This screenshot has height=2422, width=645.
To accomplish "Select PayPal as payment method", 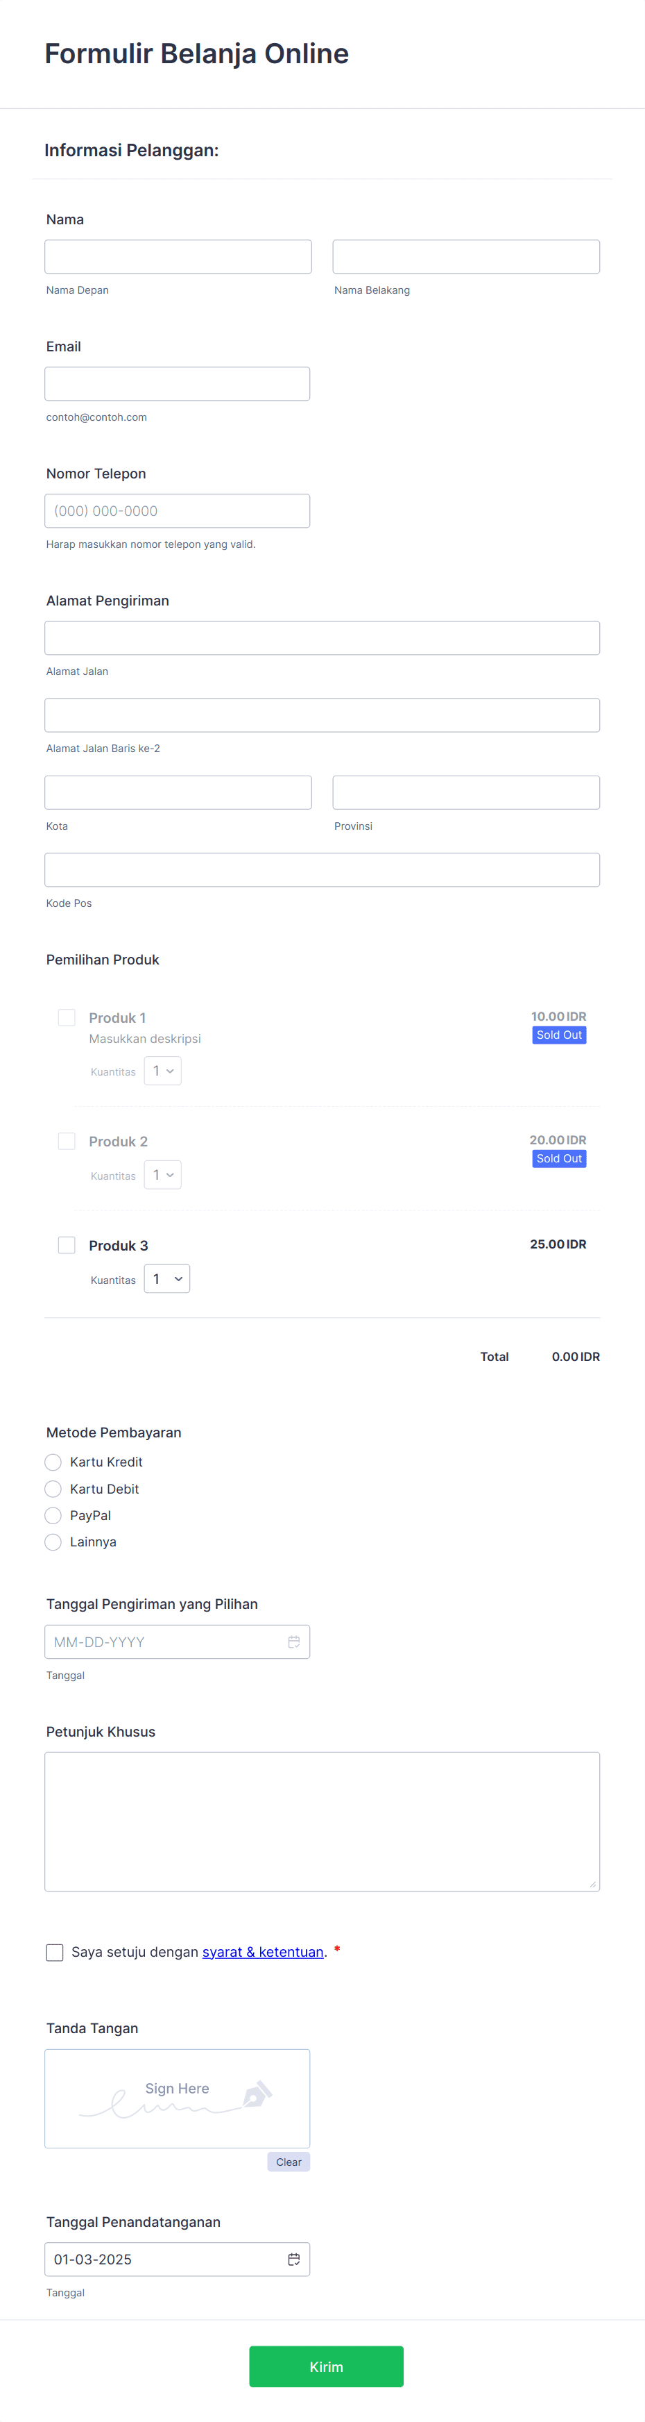I will click(x=53, y=1514).
